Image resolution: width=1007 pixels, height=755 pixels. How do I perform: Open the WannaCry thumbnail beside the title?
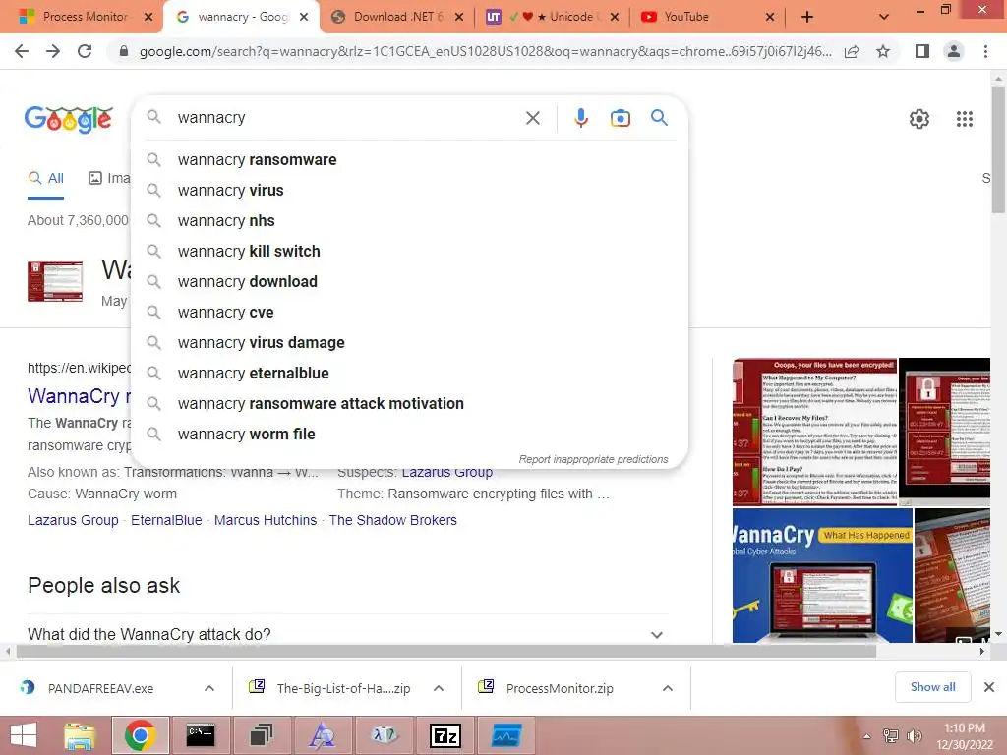pyautogui.click(x=55, y=280)
